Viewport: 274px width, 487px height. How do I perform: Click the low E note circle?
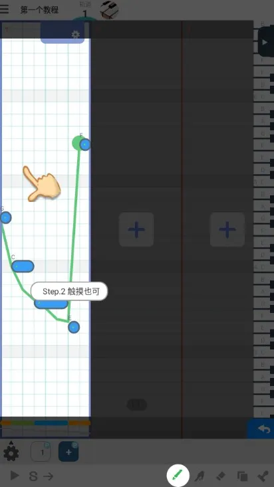pyautogui.click(x=74, y=327)
